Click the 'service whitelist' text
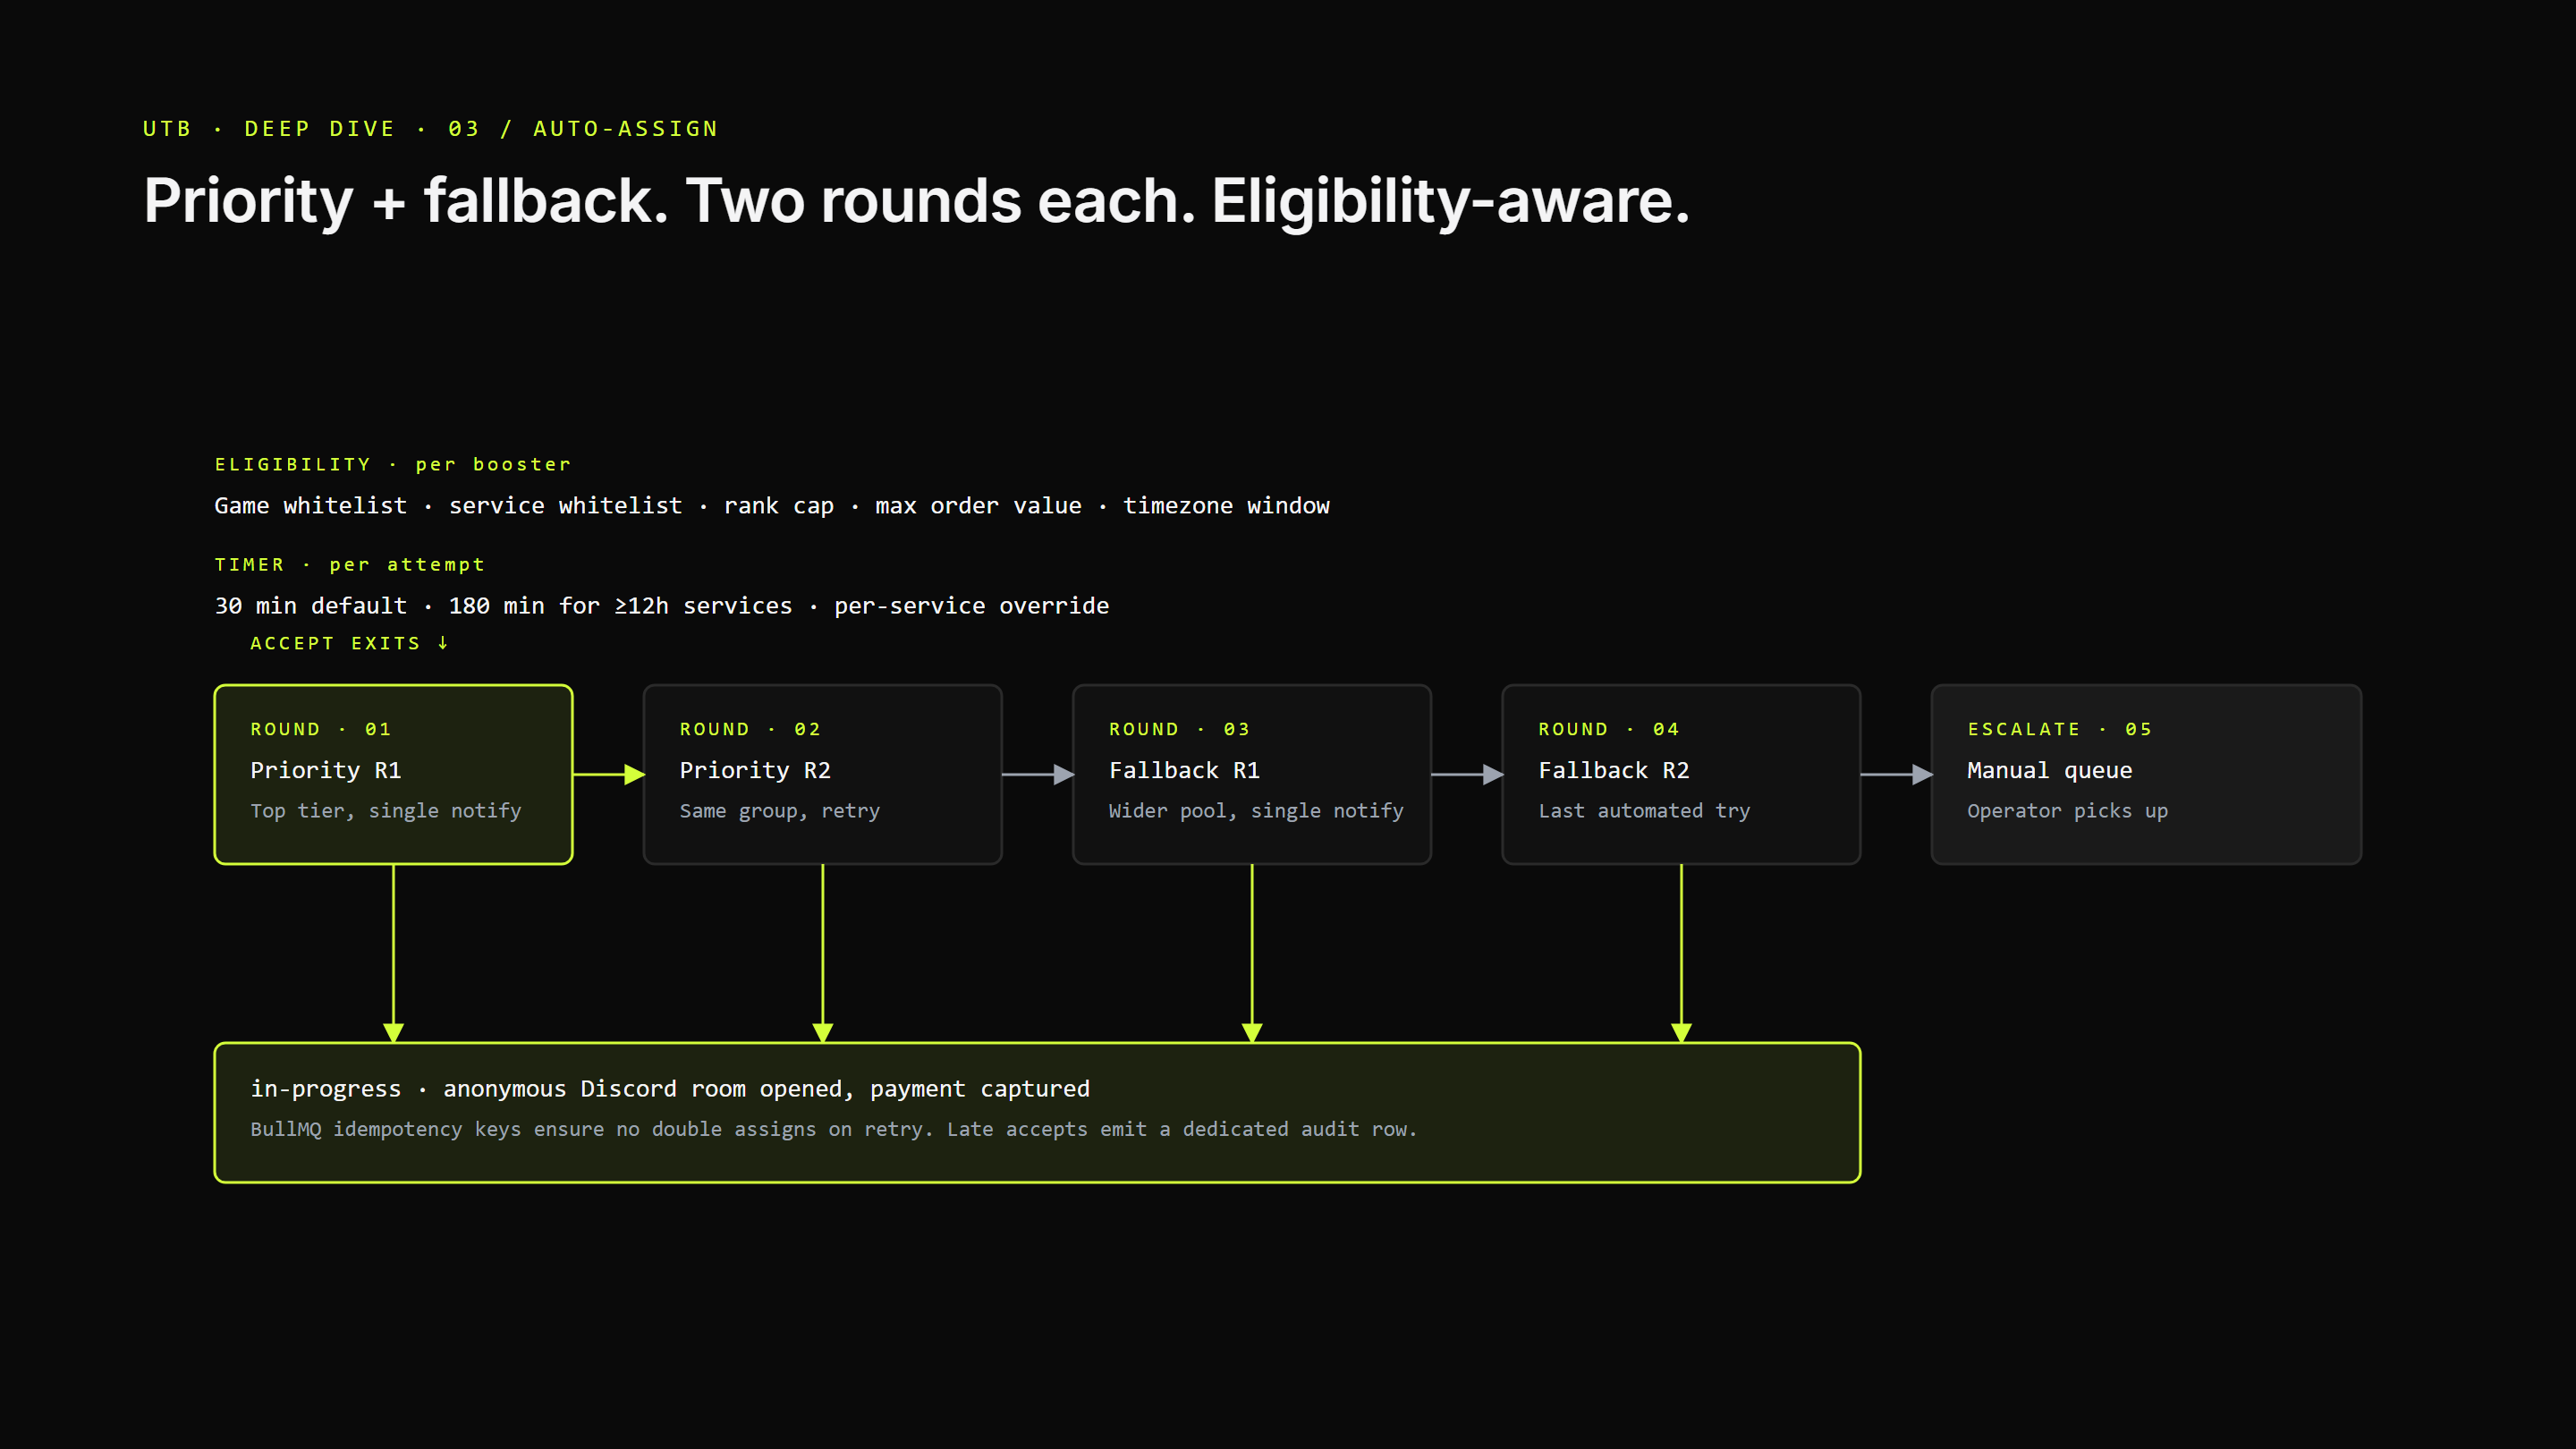The image size is (2576, 1449). pos(566,506)
